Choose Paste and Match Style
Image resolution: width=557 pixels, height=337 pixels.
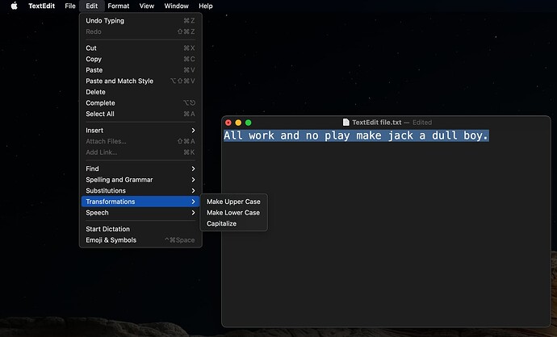coord(140,81)
